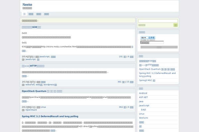Click the 0x01 heading text
This screenshot has height=132, width=199.
click(x=24, y=43)
